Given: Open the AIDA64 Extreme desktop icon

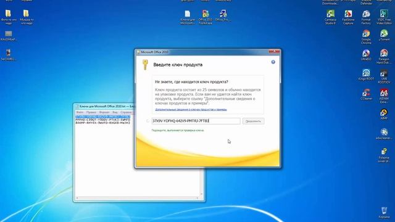Looking at the screenshot, I should click(384, 96).
